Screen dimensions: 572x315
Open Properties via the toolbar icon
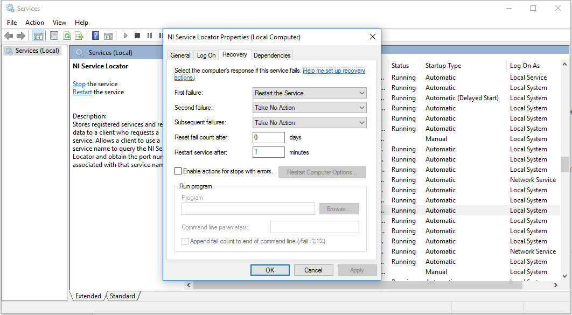[x=54, y=36]
